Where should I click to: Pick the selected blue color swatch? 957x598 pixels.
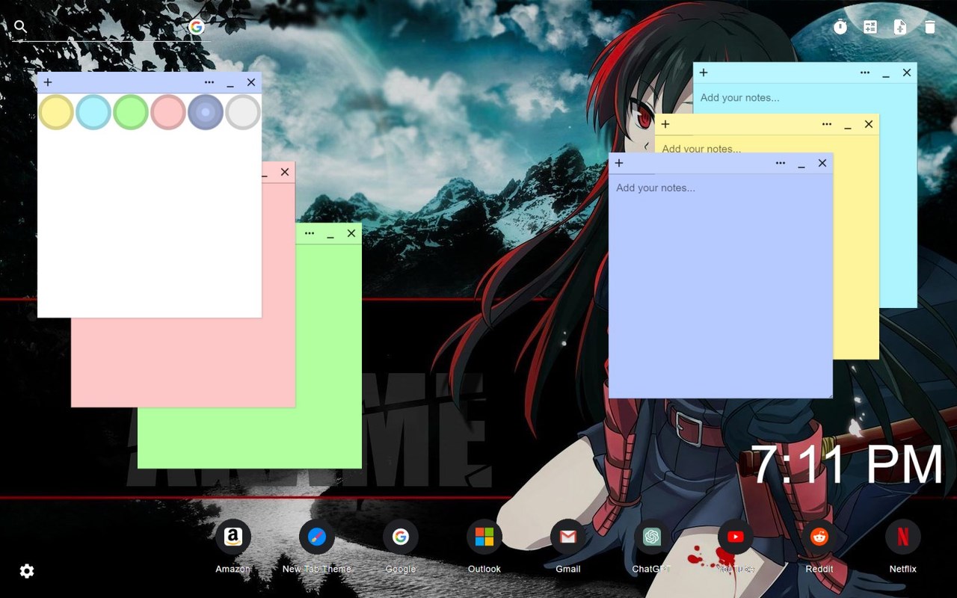coord(206,112)
